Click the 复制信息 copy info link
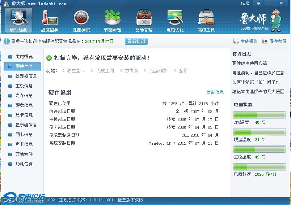The height and width of the screenshot is (205, 291). pos(215,92)
